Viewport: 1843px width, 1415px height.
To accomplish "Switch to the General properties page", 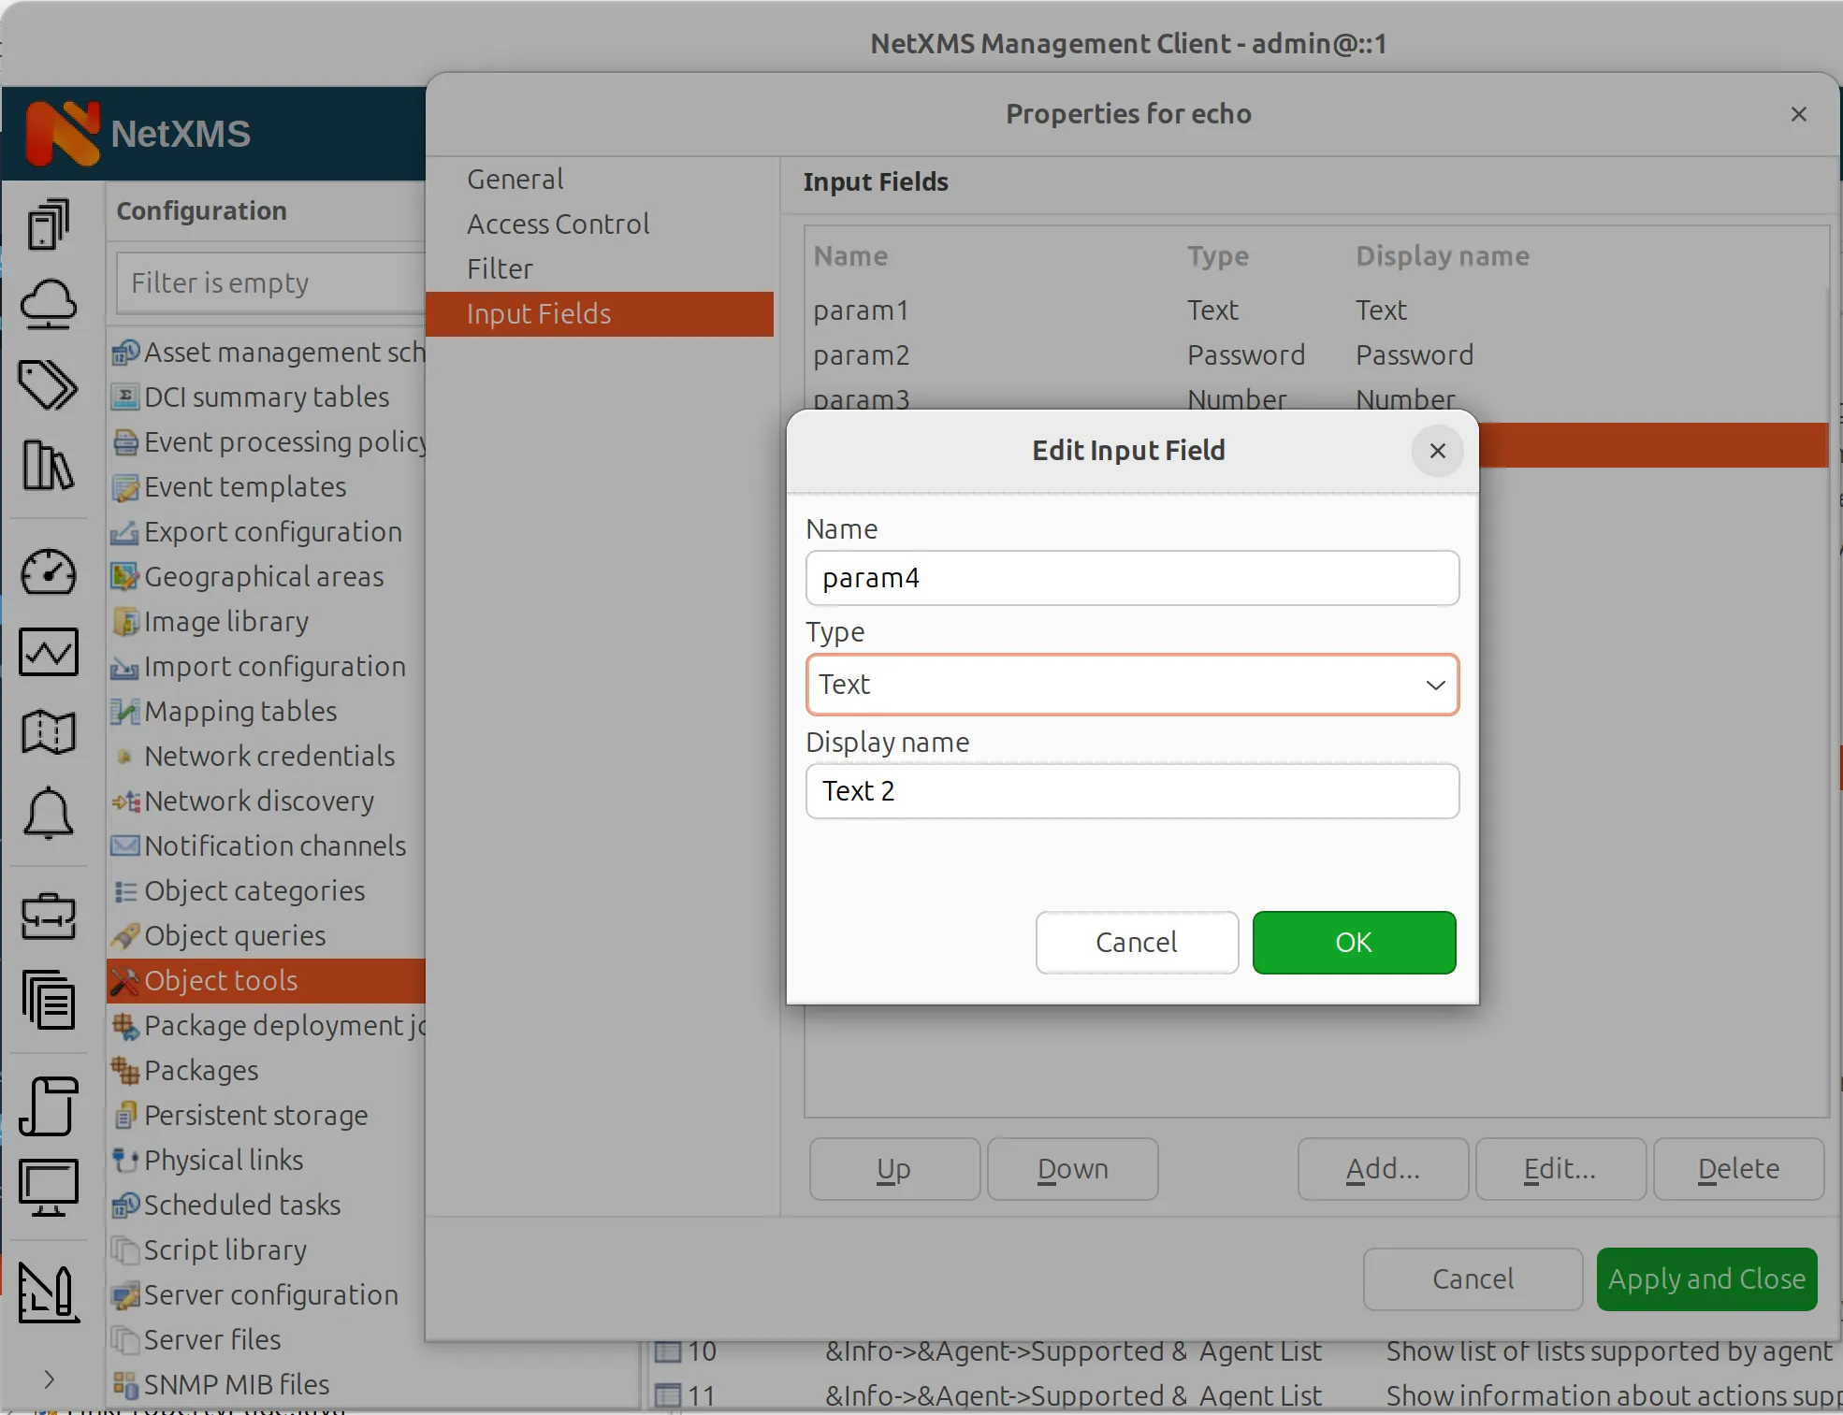I will point(515,178).
